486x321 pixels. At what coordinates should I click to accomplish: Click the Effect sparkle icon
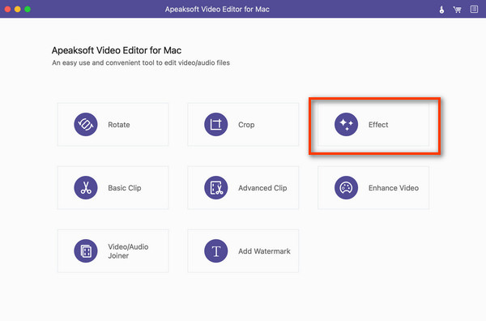[x=346, y=124]
